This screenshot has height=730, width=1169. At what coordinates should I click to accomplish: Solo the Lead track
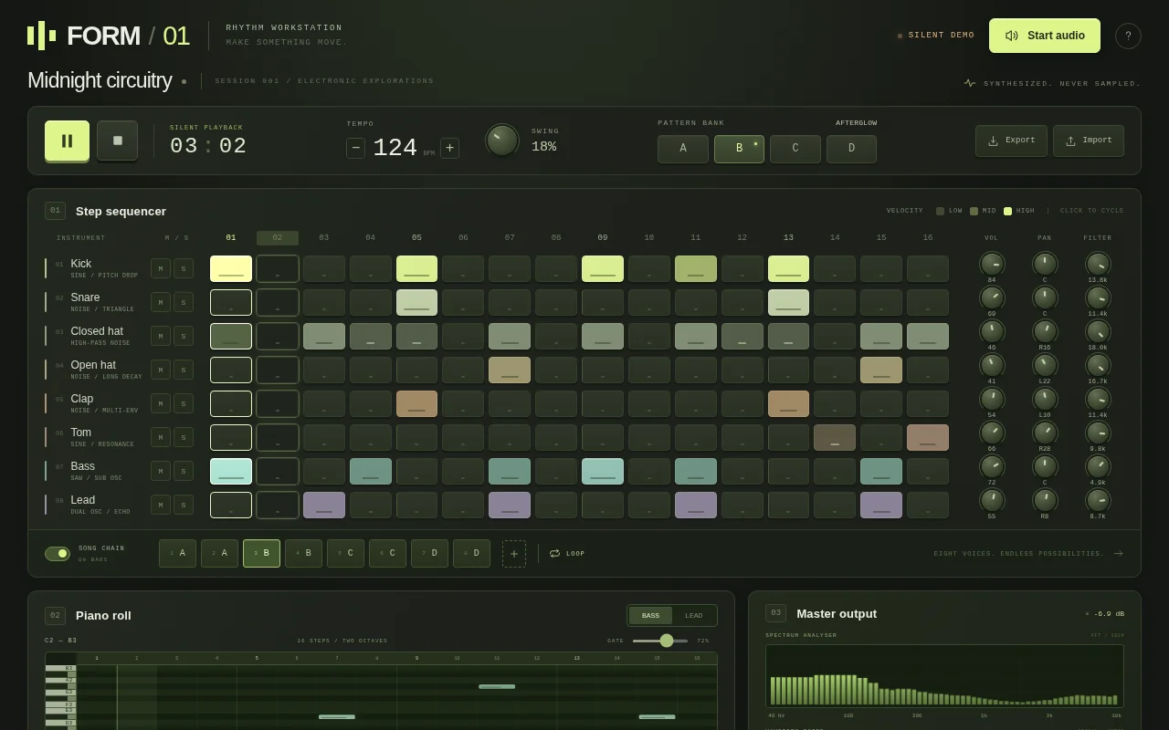click(184, 505)
